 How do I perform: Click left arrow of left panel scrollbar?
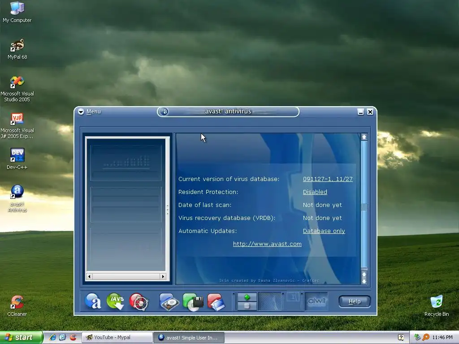89,276
